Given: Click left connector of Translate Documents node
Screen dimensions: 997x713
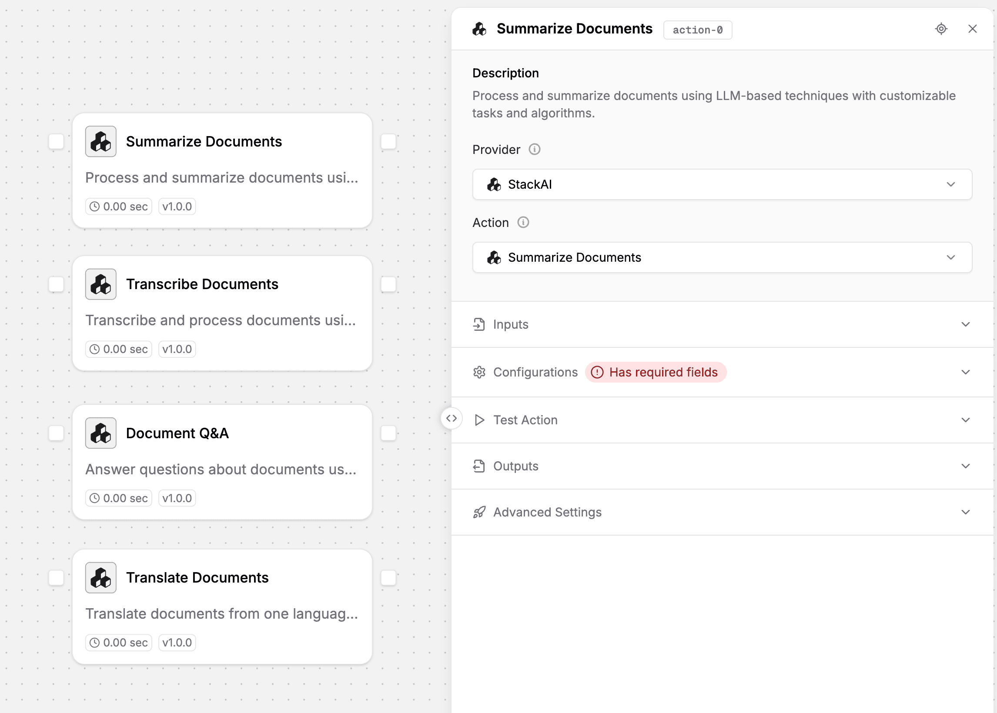Looking at the screenshot, I should 56,578.
